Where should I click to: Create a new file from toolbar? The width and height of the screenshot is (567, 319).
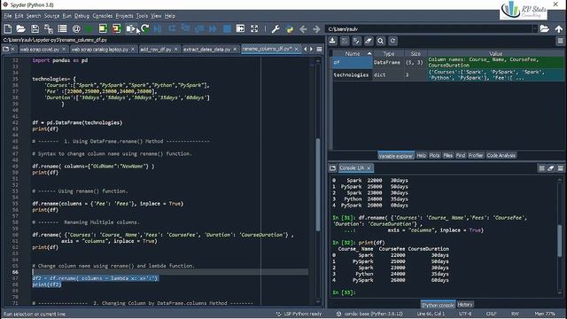[x=8, y=29]
